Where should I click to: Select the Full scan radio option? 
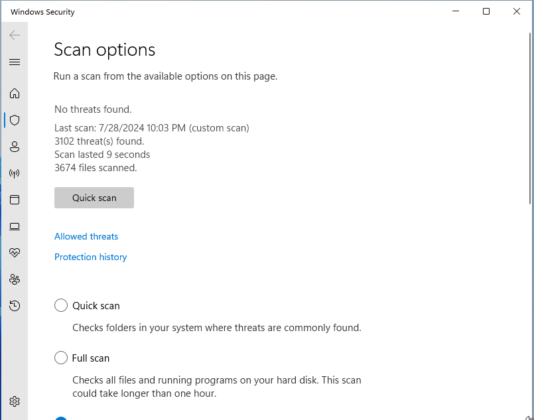tap(61, 358)
